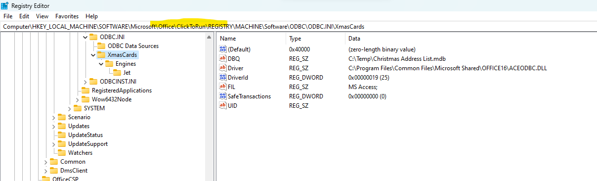Screen dimensions: 597x181
Task: Select the Watchers folder icon
Action: (x=62, y=153)
